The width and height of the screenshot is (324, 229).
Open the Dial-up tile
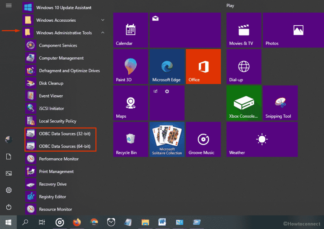tap(244, 66)
